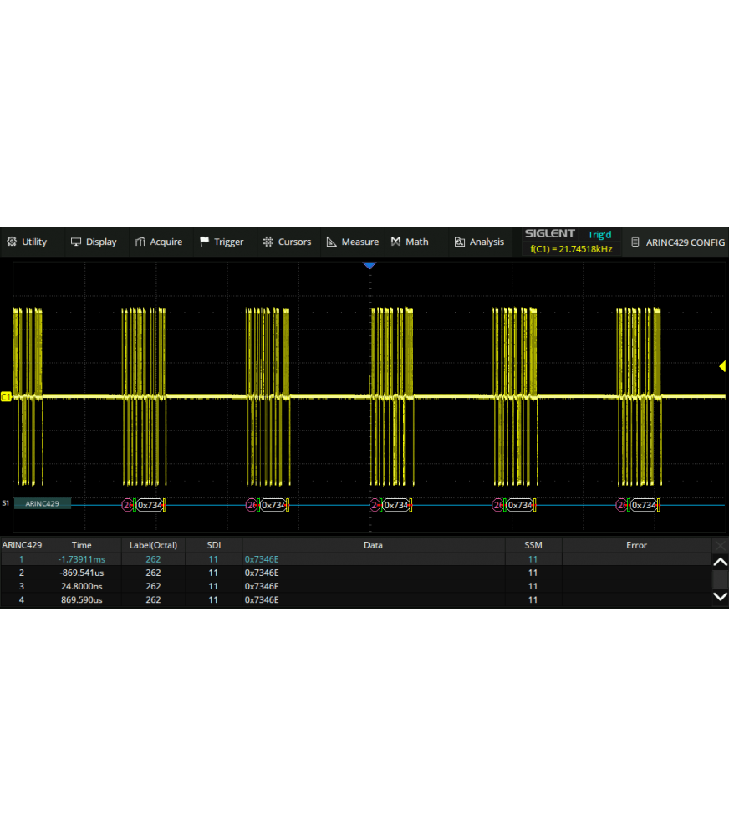Click data 0x7346E in row 4
Viewport: 729px width, 836px height.
[x=262, y=599]
